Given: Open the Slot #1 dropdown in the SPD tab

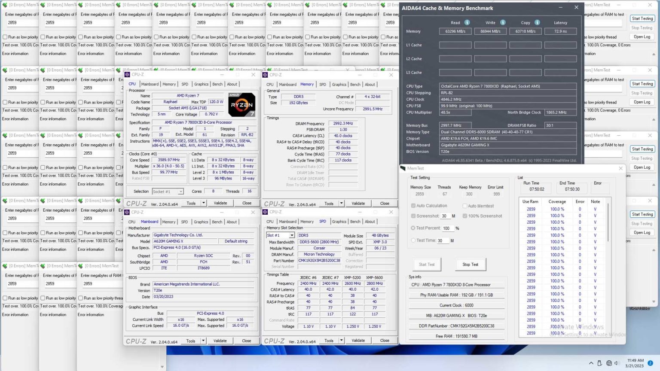Looking at the screenshot, I should (x=291, y=235).
